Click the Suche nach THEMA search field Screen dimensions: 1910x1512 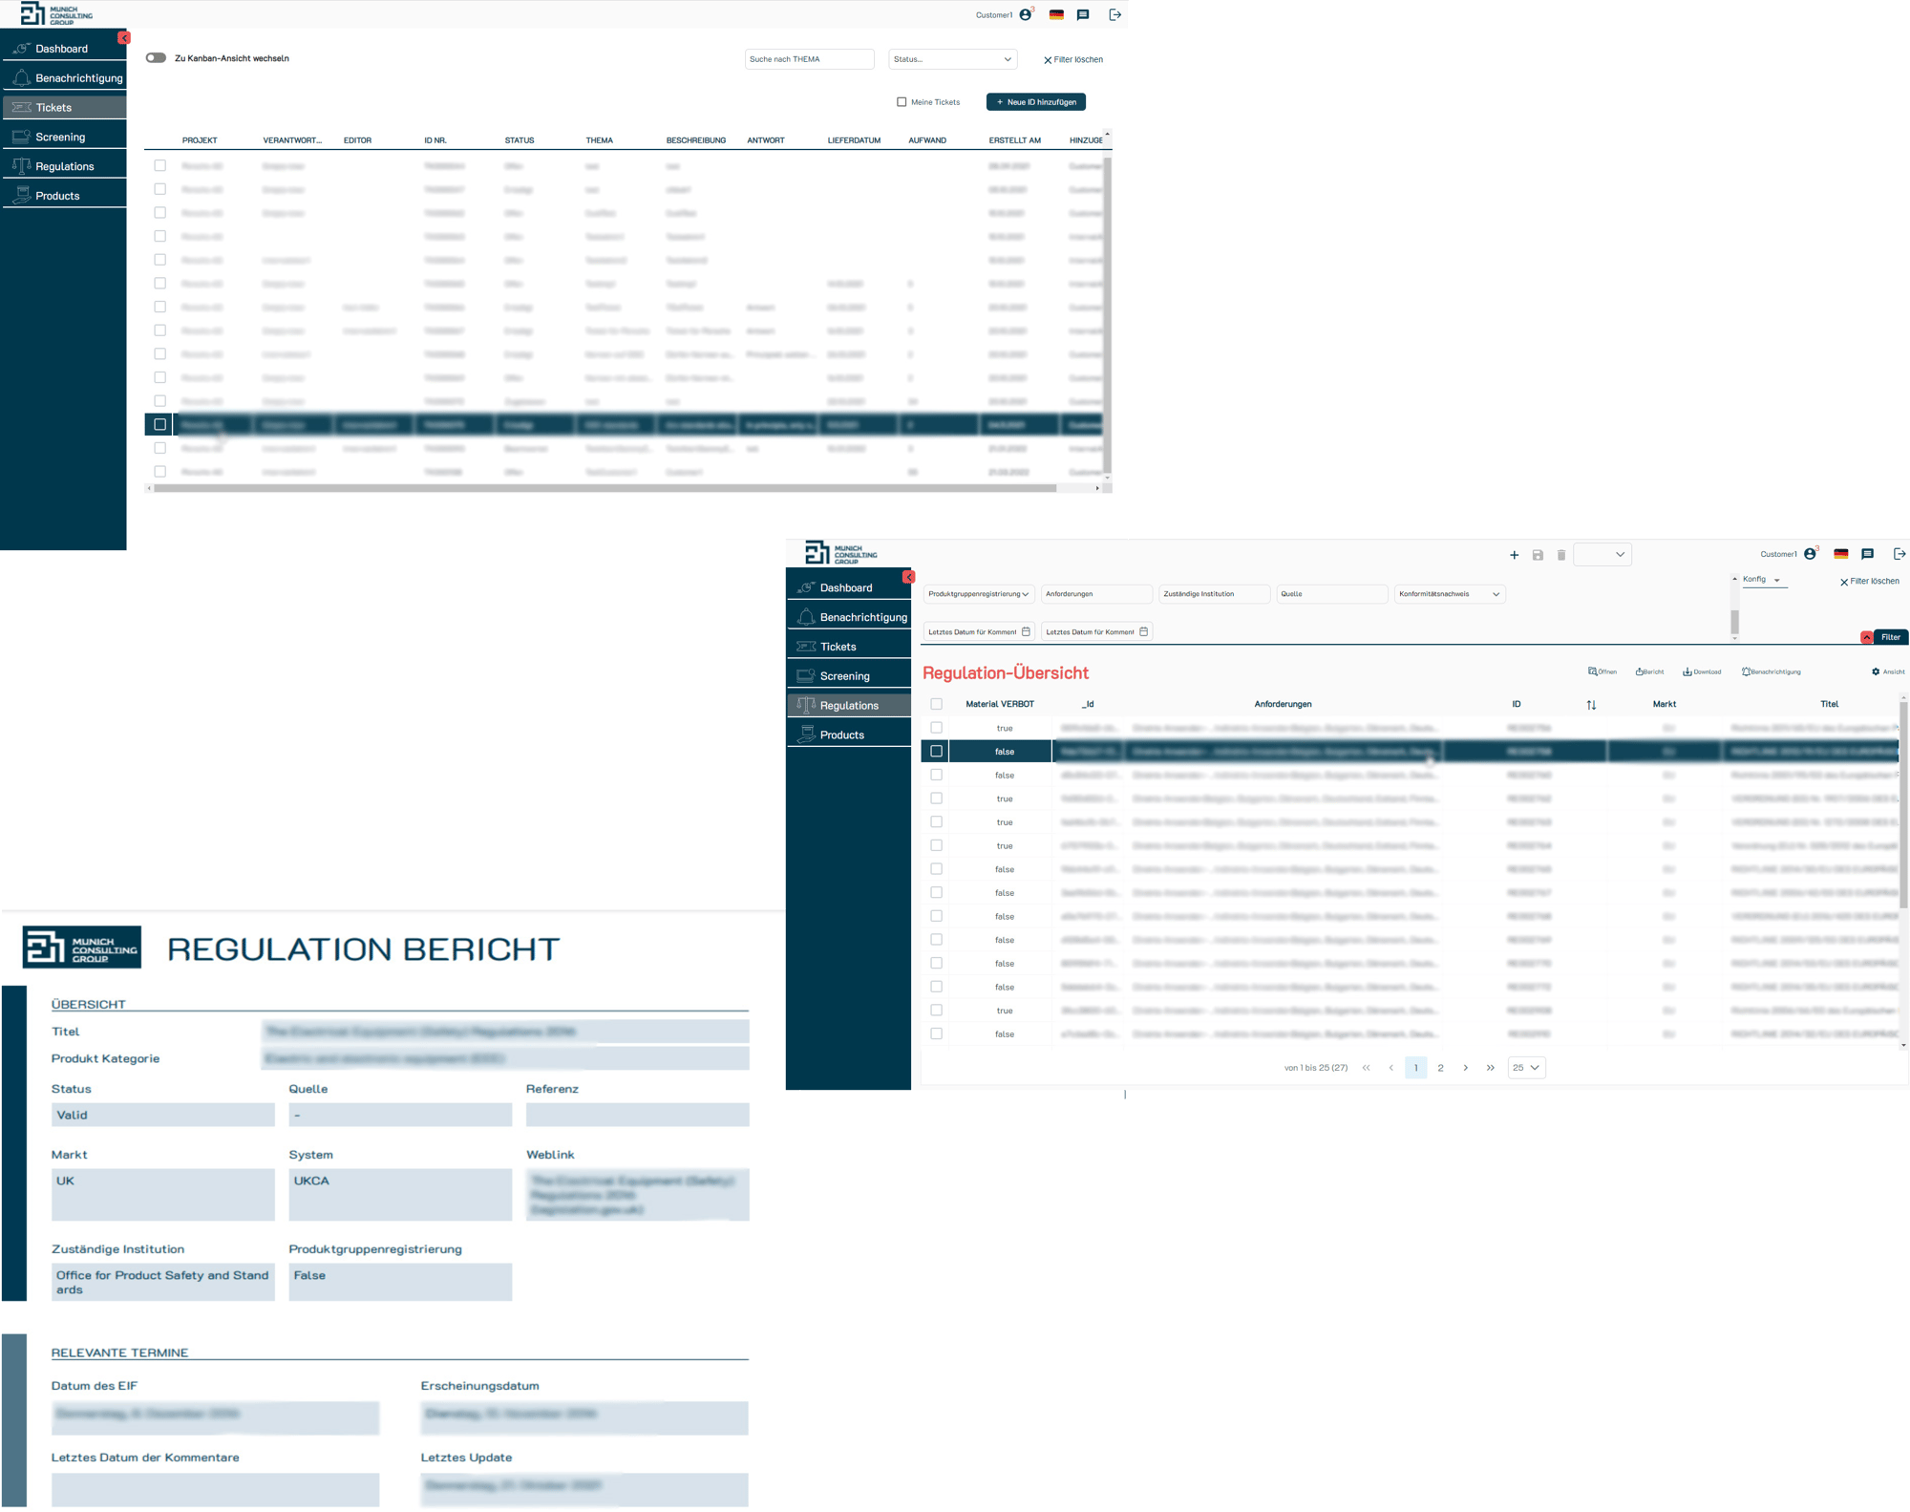point(809,59)
